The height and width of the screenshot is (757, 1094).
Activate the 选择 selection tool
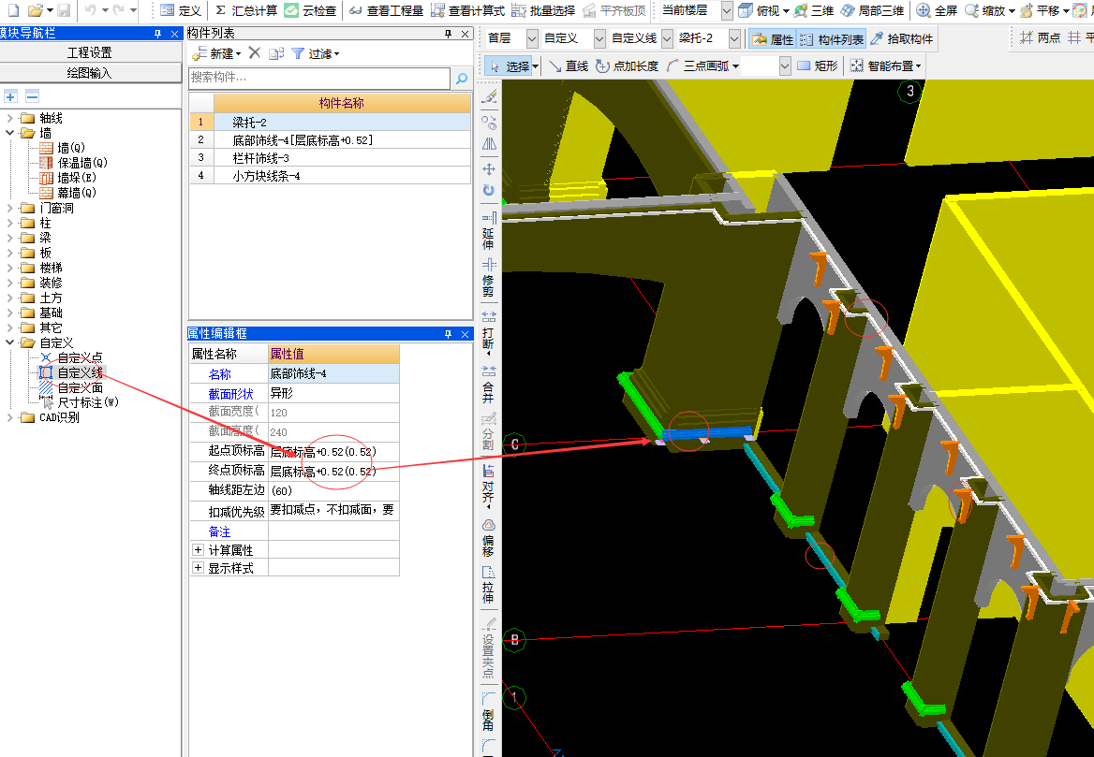tap(512, 66)
